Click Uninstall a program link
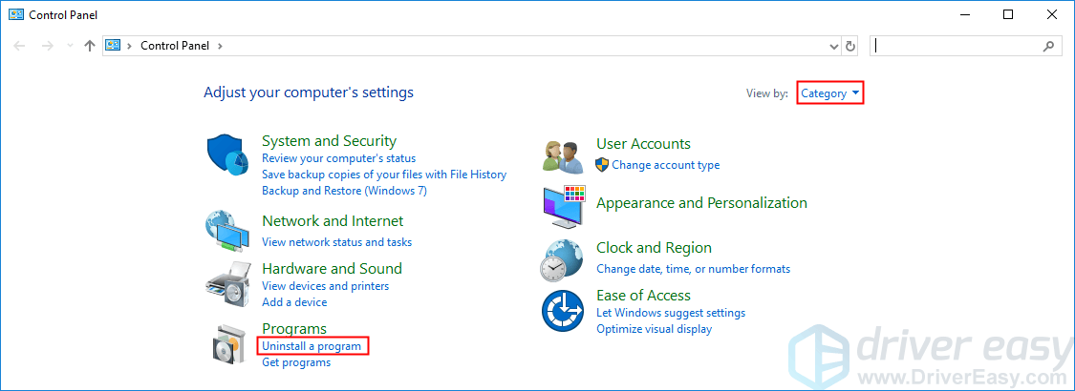 pos(312,346)
